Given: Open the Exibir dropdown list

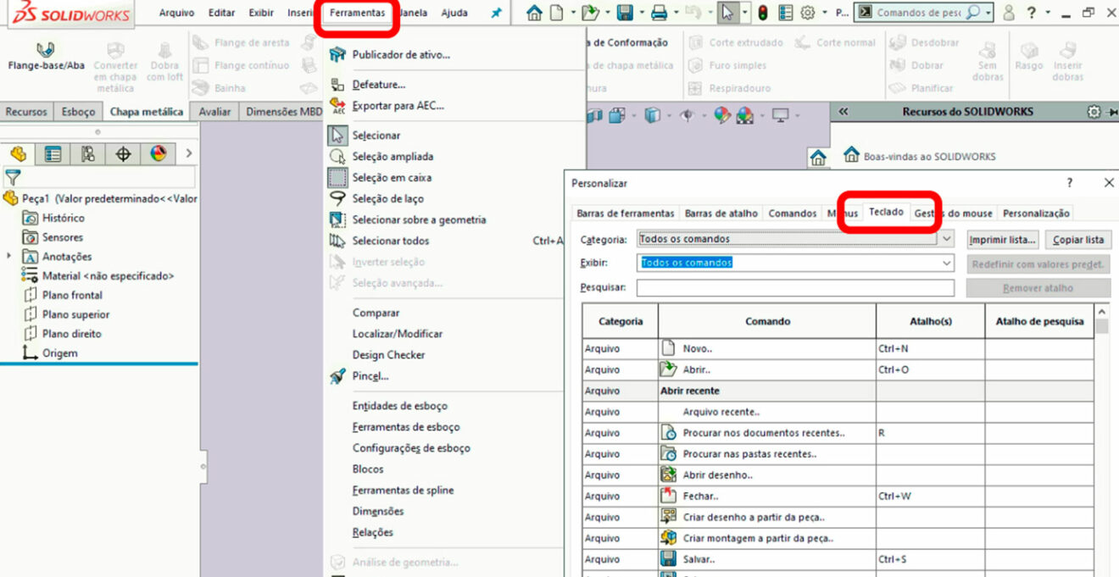Looking at the screenshot, I should pyautogui.click(x=944, y=263).
